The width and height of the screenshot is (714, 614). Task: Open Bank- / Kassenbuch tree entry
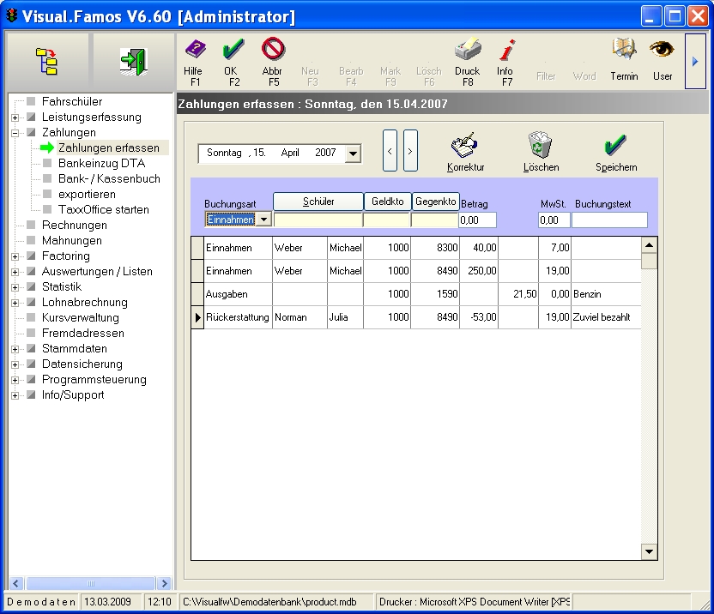coord(109,179)
